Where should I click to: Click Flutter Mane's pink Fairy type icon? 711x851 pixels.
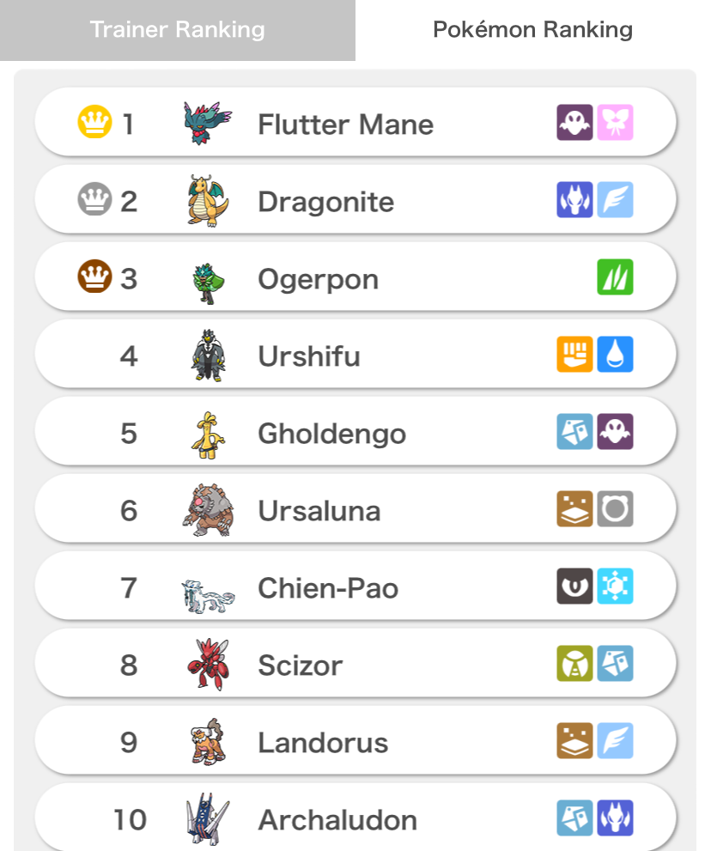[615, 123]
